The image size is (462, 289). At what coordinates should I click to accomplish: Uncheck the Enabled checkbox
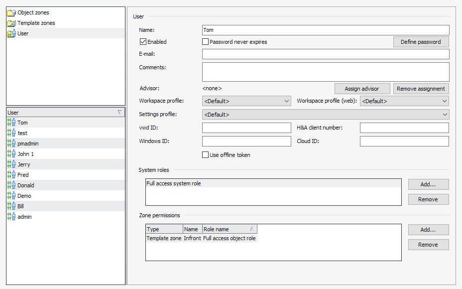143,42
